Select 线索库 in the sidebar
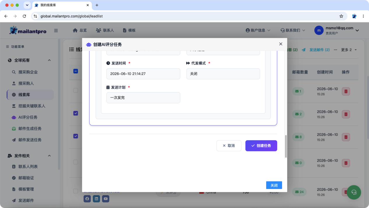 30,95
